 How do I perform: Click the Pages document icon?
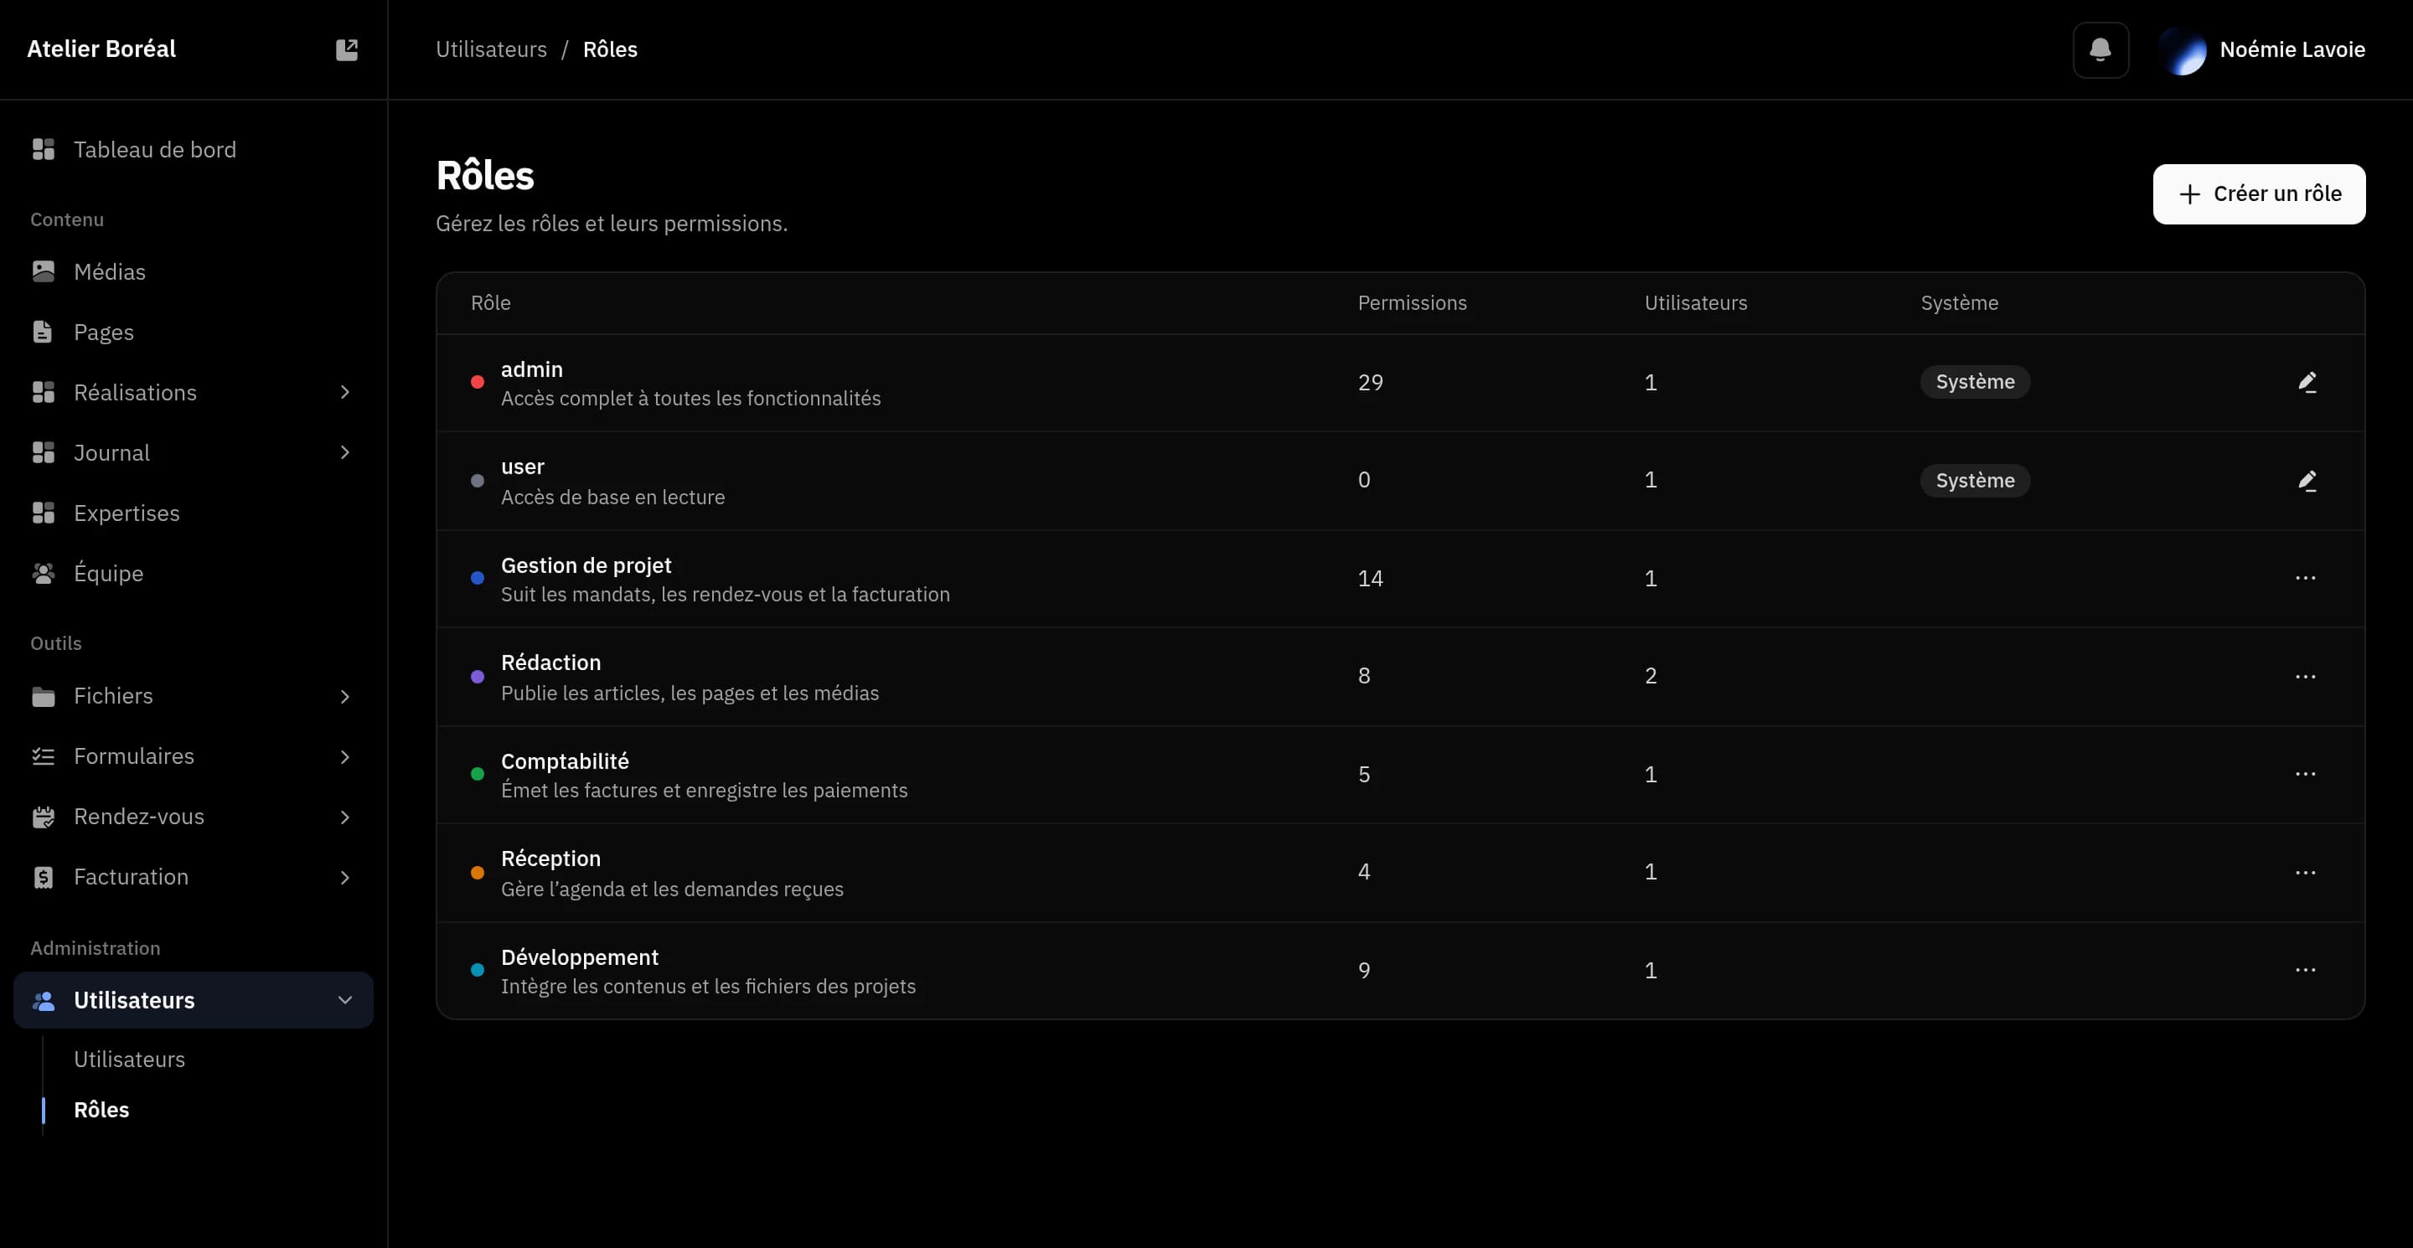pyautogui.click(x=43, y=332)
